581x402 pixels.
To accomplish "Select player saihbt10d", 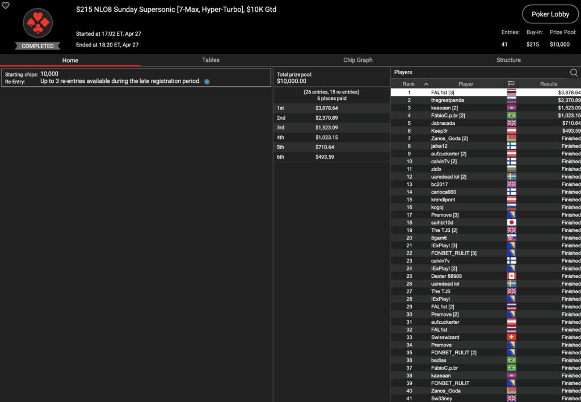I will 442,222.
